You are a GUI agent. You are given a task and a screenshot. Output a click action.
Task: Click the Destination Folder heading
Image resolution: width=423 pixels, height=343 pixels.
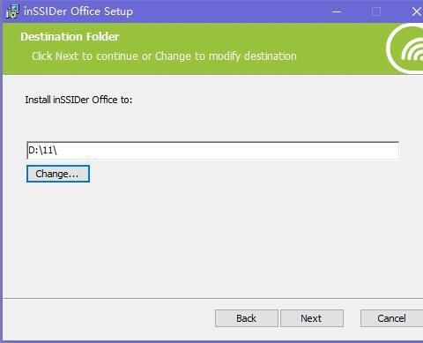[x=70, y=37]
